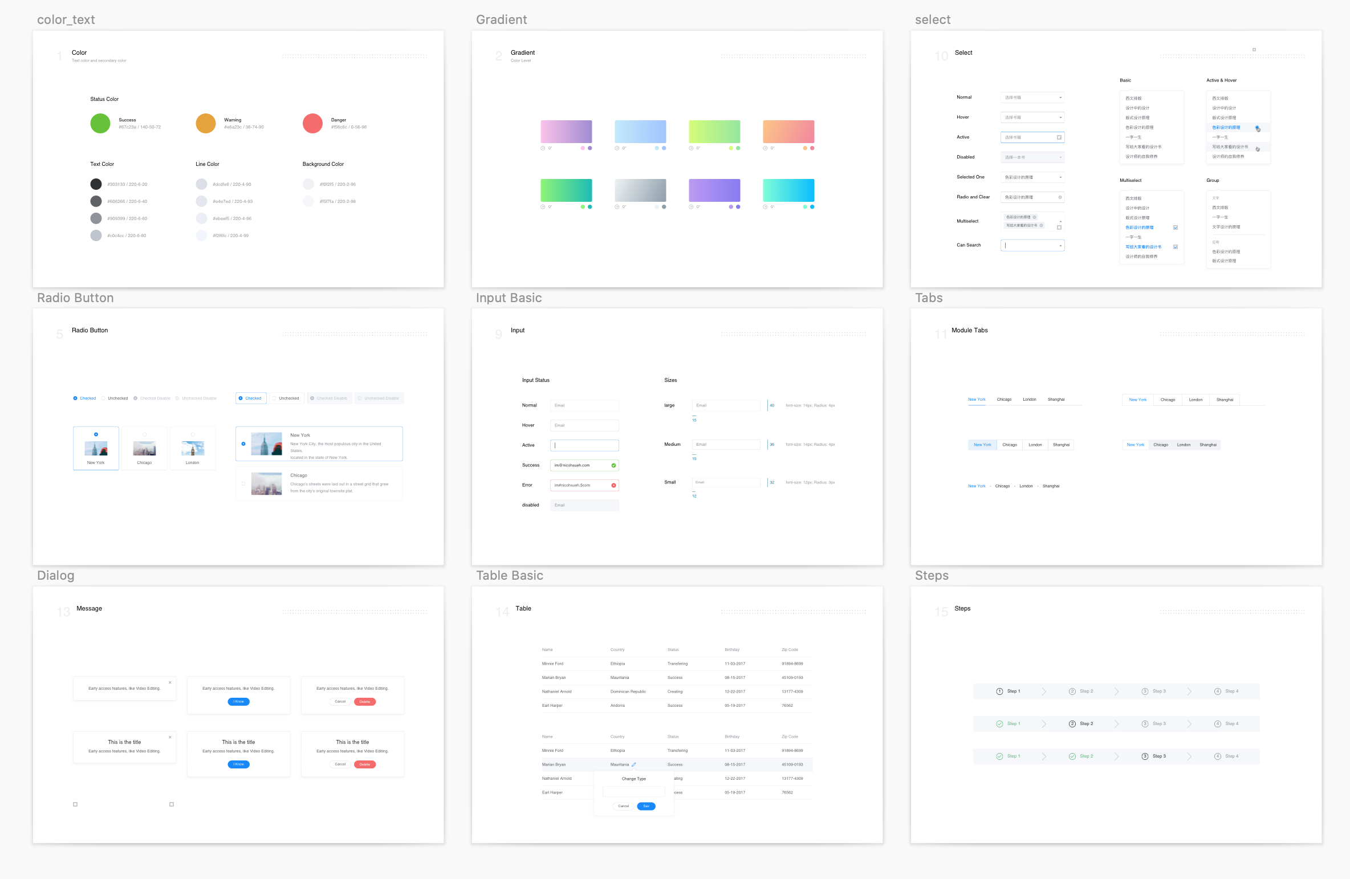This screenshot has width=1350, height=879.
Task: Select the plain Unchecked radio option
Action: 103,398
